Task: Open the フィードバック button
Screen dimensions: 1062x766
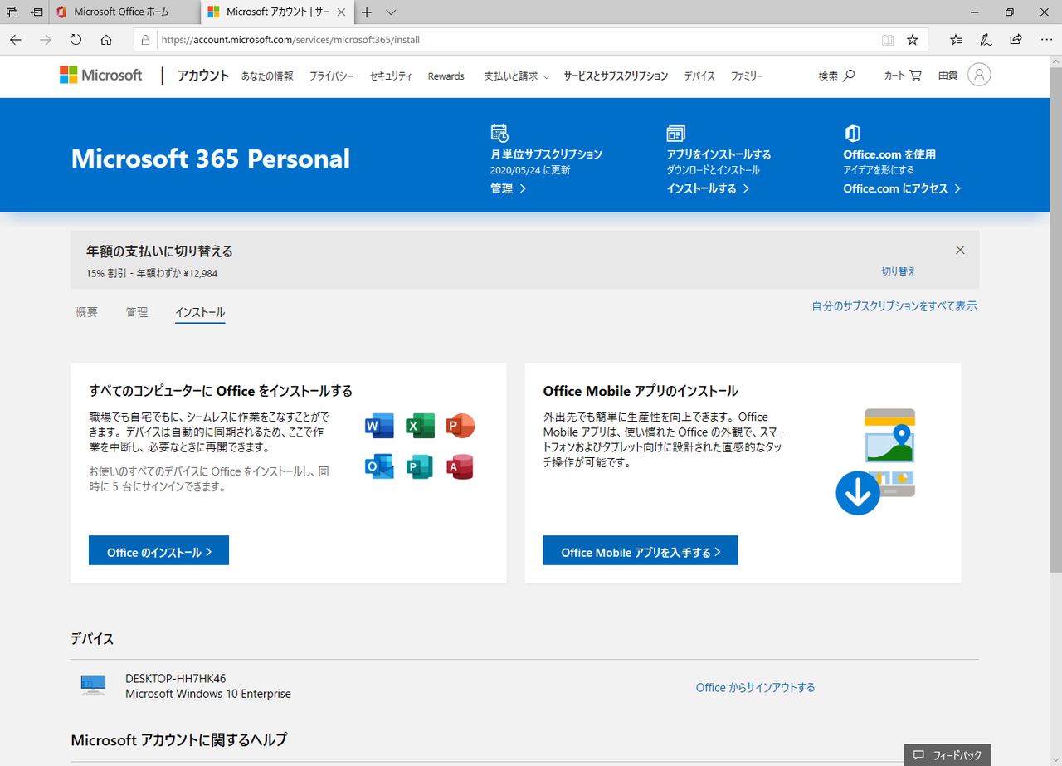Action: 948,754
